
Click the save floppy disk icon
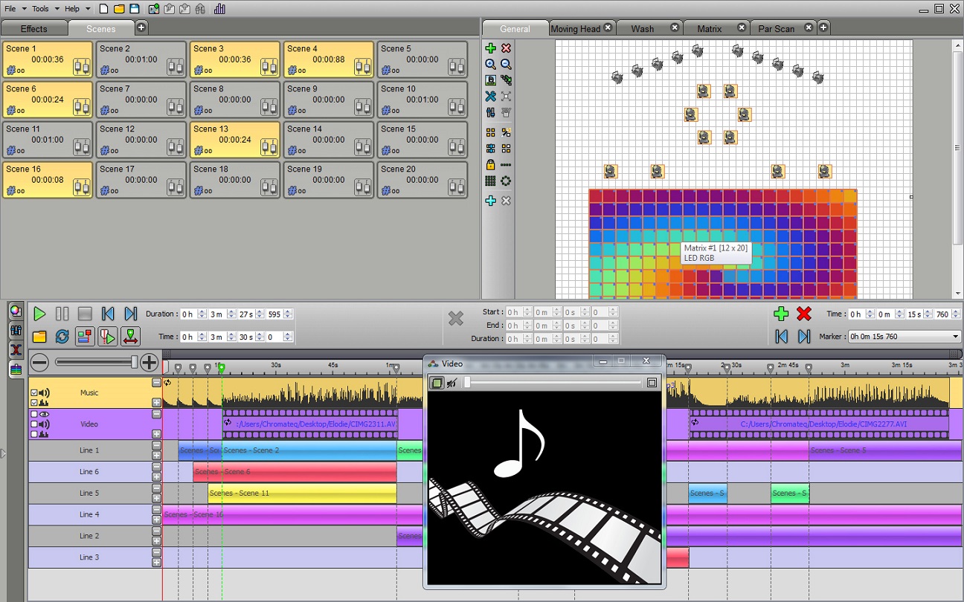coord(135,9)
